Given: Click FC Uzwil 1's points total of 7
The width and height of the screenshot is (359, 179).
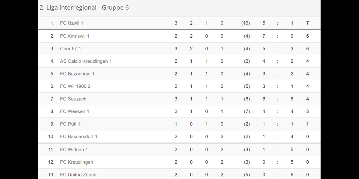Looking at the screenshot, I should (307, 23).
